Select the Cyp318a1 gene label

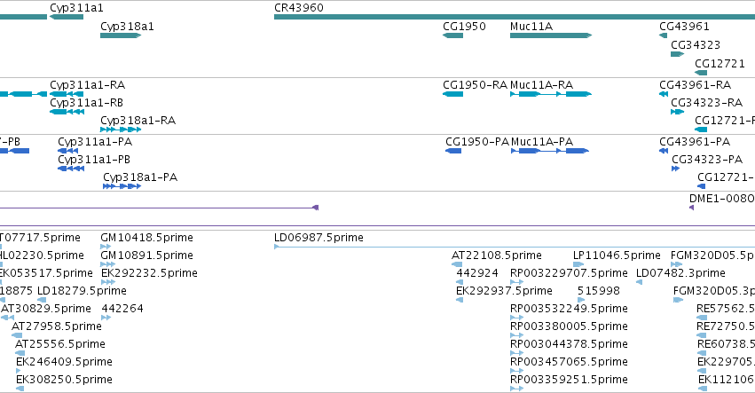click(x=127, y=27)
